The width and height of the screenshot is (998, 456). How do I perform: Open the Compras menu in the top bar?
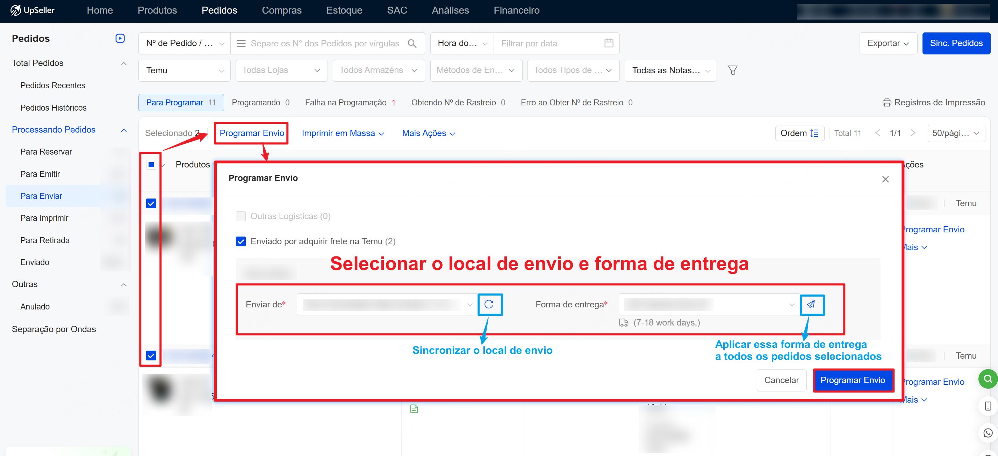tap(282, 10)
